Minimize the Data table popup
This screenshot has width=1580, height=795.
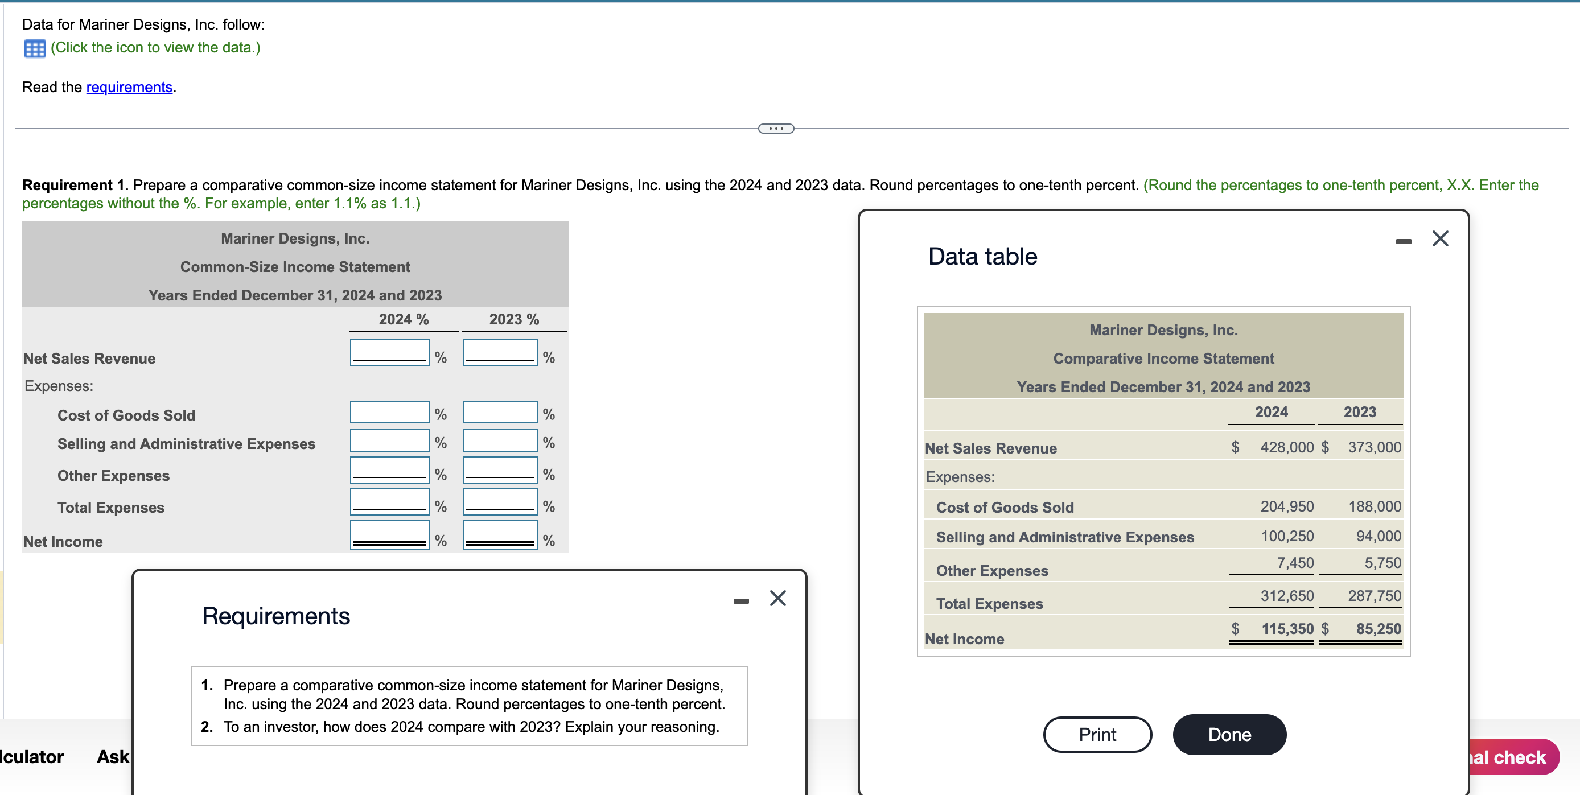[1403, 241]
